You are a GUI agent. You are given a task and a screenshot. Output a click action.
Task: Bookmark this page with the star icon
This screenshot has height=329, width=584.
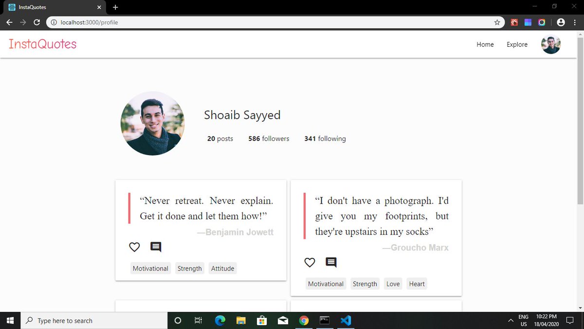click(x=497, y=22)
